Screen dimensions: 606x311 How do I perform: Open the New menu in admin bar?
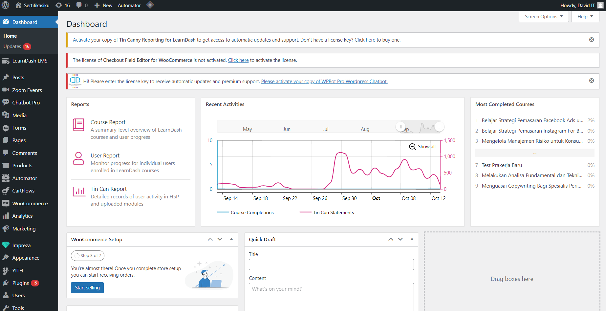coord(103,5)
